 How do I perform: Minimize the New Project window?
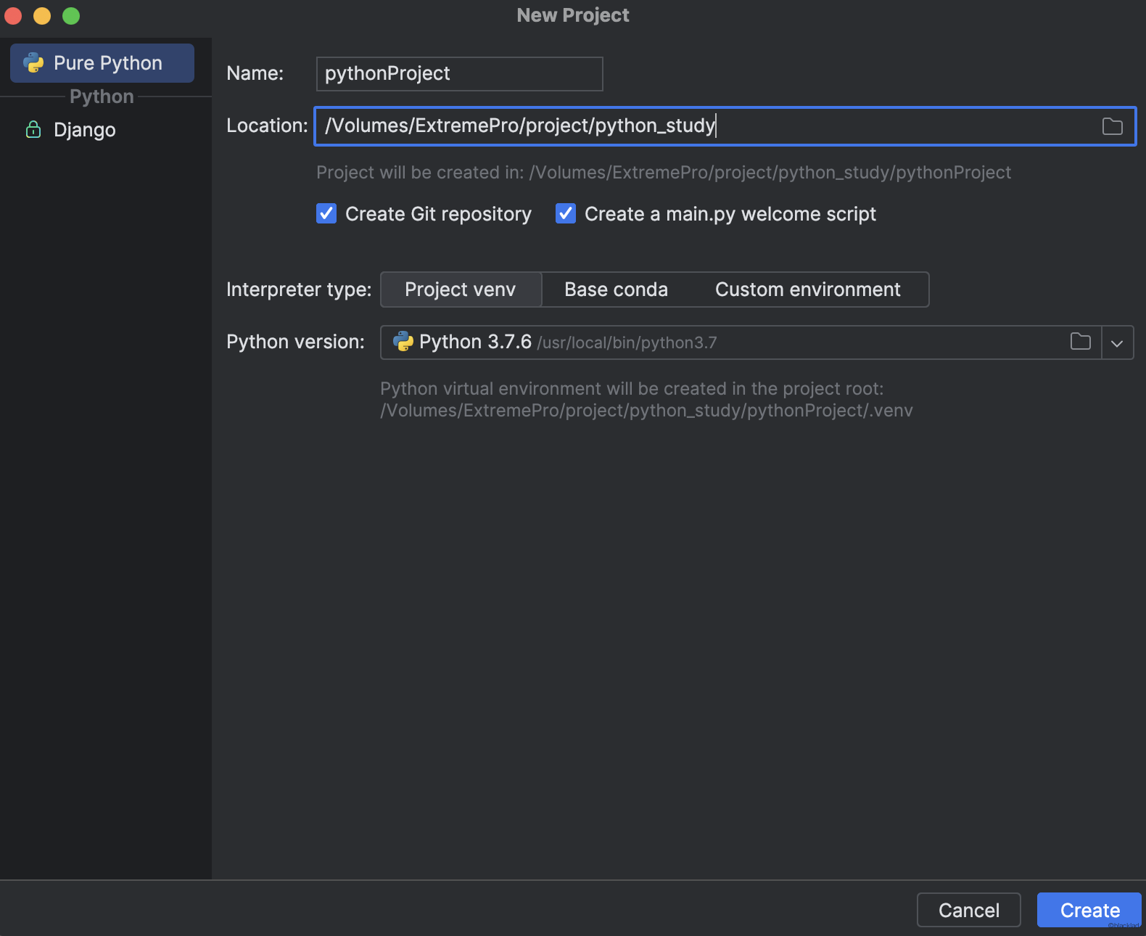point(42,16)
